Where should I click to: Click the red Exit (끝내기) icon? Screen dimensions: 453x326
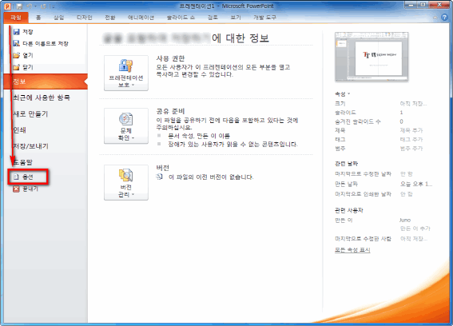[16, 189]
